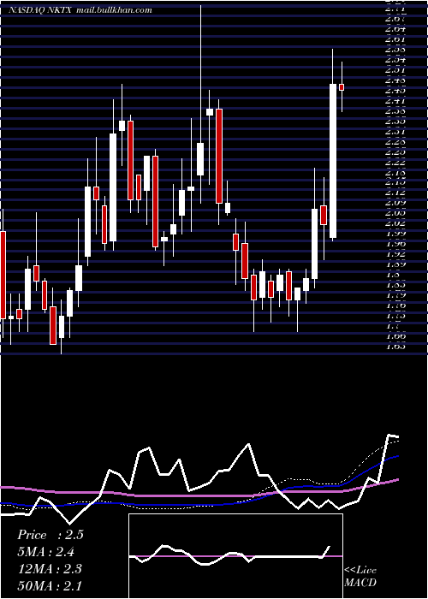Viewport: 428px width, 599px height.
Task: Click the mail.bullkhan.com watermark text
Action: (114, 10)
